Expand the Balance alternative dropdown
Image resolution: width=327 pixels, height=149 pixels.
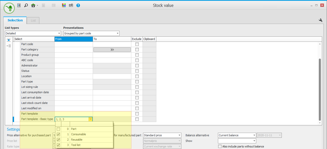click(x=254, y=135)
